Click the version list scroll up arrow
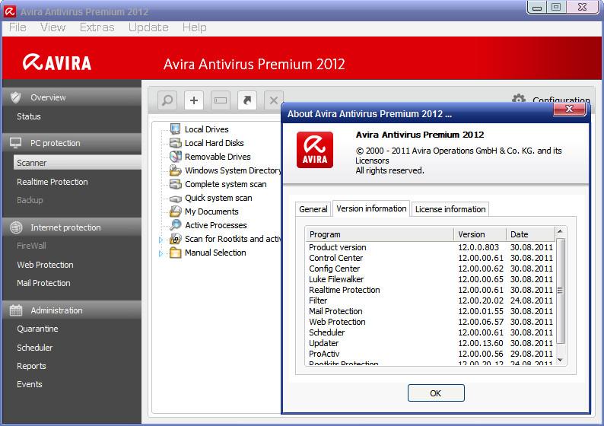604x426 pixels. (x=561, y=231)
